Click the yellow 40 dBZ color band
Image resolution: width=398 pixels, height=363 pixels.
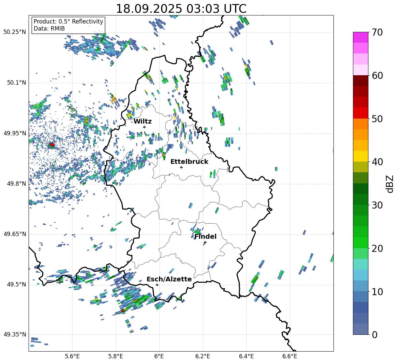click(360, 156)
